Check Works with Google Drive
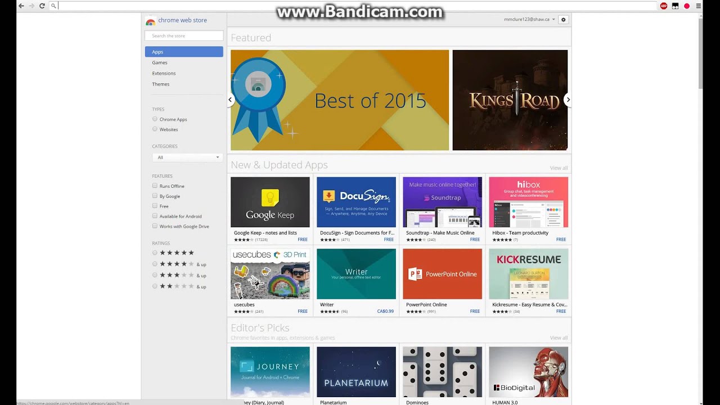720x405 pixels. 155,226
